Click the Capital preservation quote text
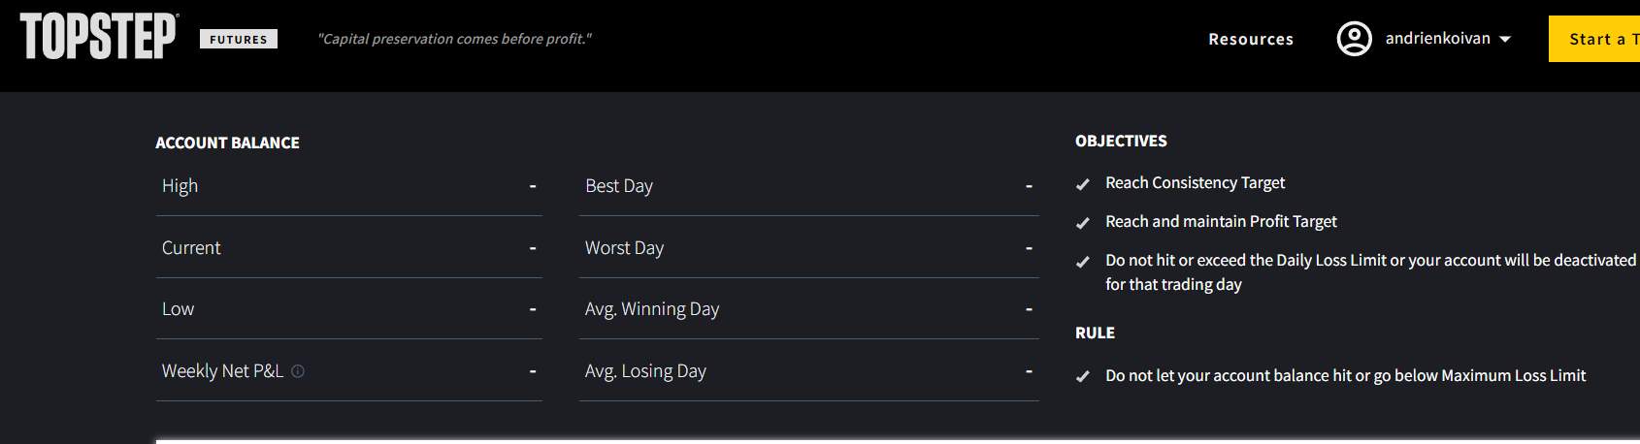The height and width of the screenshot is (444, 1640). pos(454,39)
